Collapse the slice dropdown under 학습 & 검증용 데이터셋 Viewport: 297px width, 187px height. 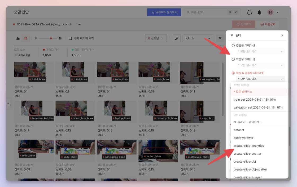[x=260, y=79]
